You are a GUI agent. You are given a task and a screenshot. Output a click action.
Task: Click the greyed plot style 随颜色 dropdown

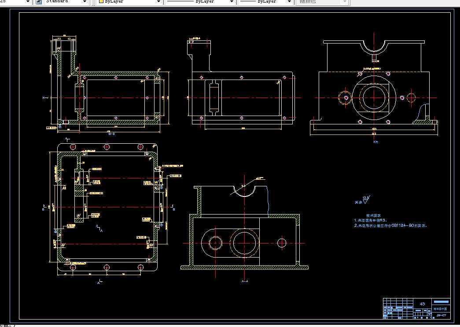click(x=322, y=2)
